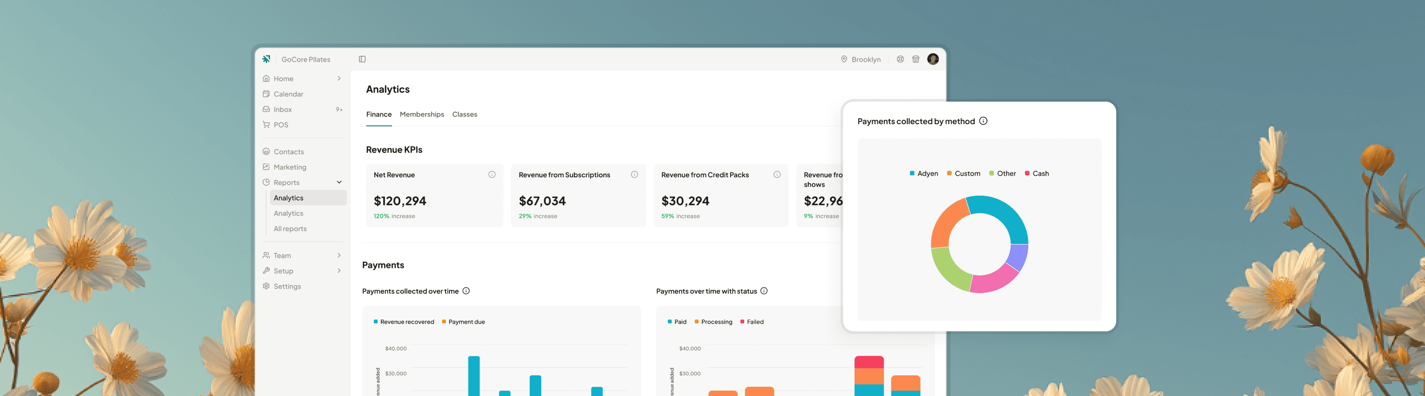Open Settings from the sidebar
The height and width of the screenshot is (396, 1425).
(x=303, y=286)
